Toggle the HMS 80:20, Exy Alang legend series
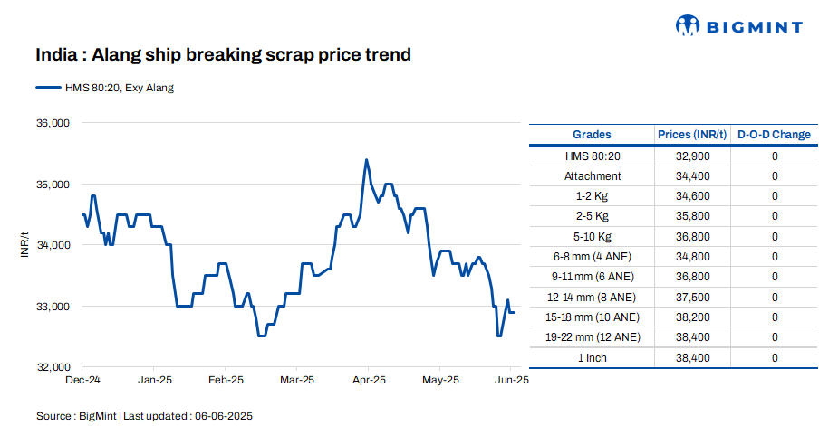The width and height of the screenshot is (819, 426). pyautogui.click(x=118, y=88)
